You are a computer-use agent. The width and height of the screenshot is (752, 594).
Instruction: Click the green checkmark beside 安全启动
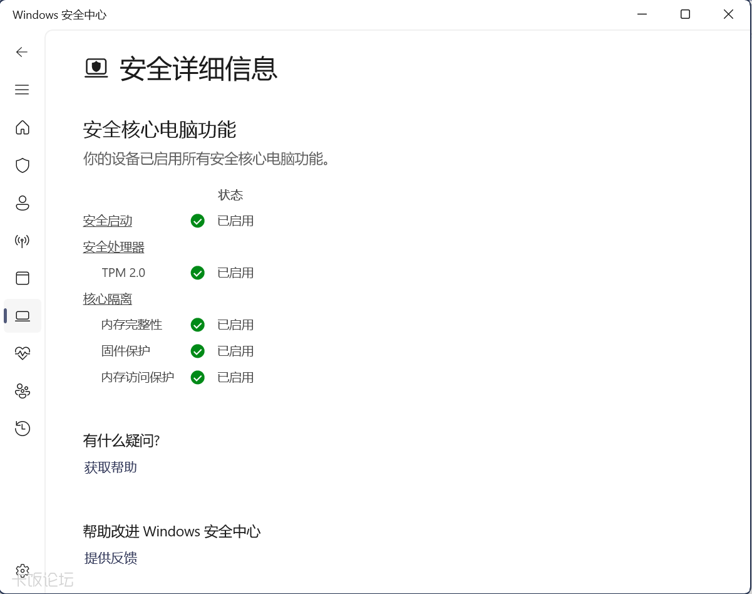[x=197, y=221]
